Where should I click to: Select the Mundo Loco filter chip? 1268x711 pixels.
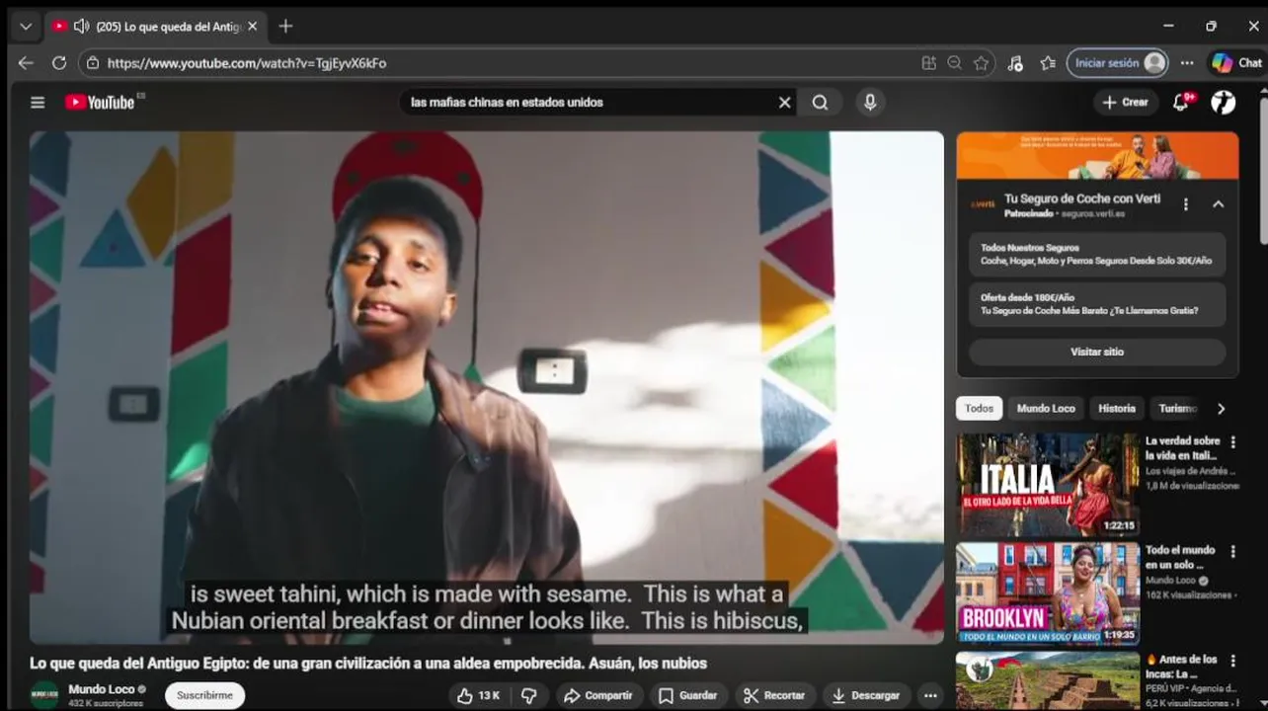tap(1046, 408)
